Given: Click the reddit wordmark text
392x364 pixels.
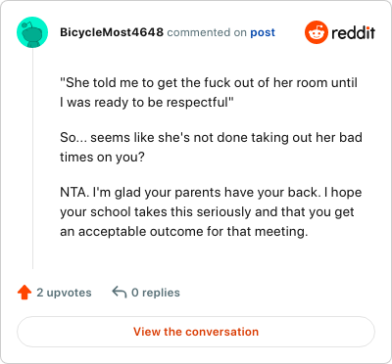Looking at the screenshot, I should [353, 32].
